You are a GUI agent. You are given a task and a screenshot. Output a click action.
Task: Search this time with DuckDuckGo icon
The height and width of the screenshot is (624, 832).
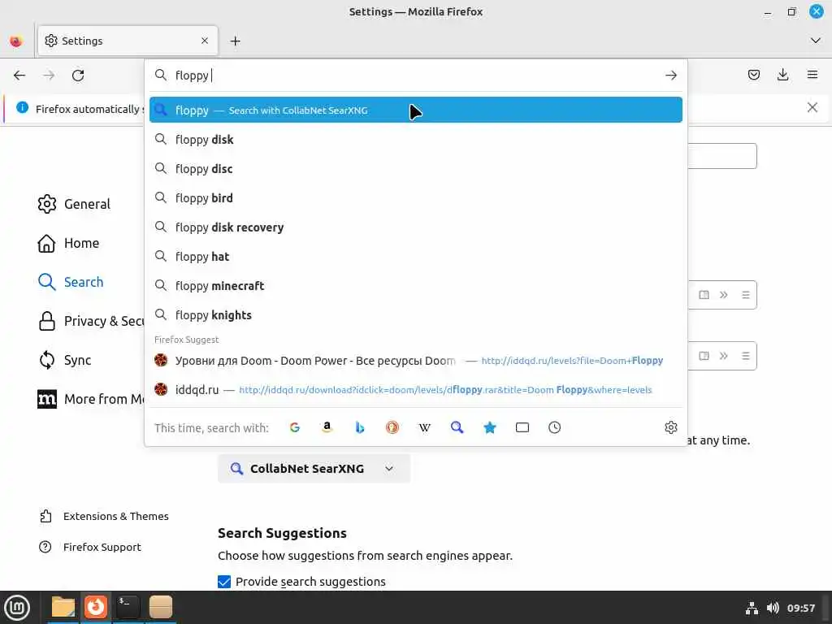(x=392, y=427)
